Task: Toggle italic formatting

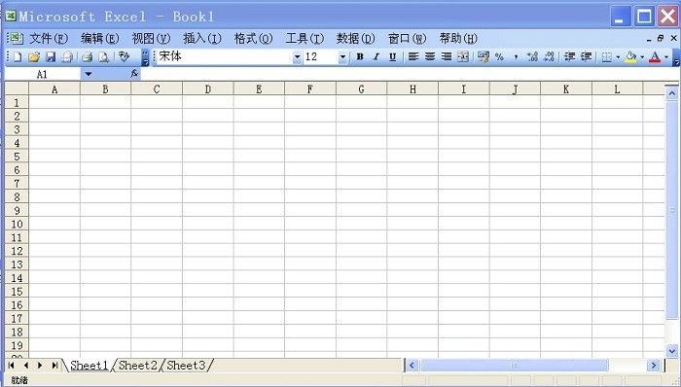Action: (x=376, y=56)
